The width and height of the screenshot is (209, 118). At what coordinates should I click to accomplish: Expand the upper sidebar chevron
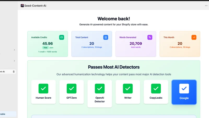(x=14, y=50)
